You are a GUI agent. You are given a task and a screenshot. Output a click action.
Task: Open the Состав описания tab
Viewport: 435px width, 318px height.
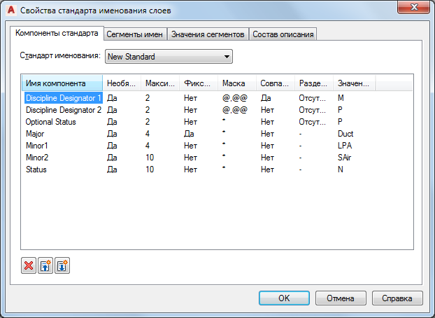(x=283, y=34)
